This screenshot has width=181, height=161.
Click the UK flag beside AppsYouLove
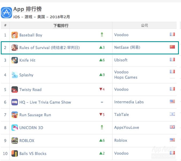coord(172,127)
